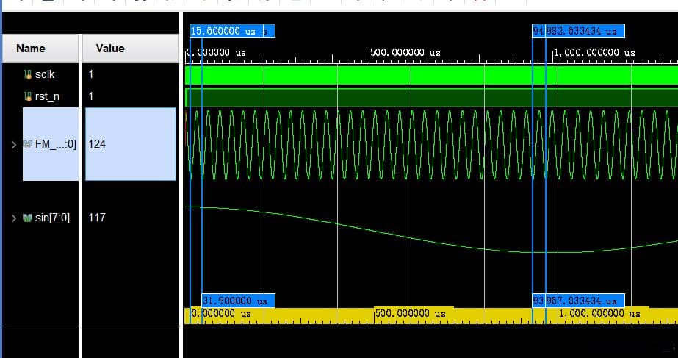Click the top ruler 0.000000 us label

pyautogui.click(x=216, y=53)
